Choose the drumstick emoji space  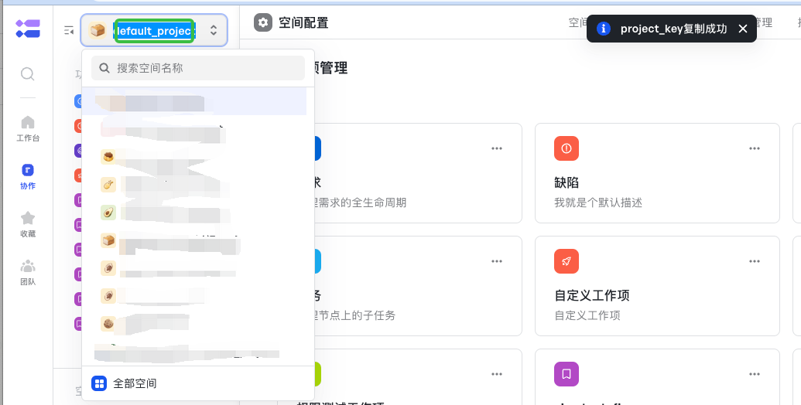click(108, 185)
